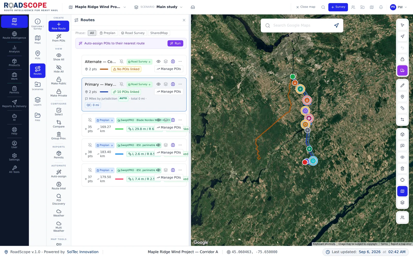This screenshot has width=413, height=258.
Task: Open Permits in the main sidebar
Action: 14,90
